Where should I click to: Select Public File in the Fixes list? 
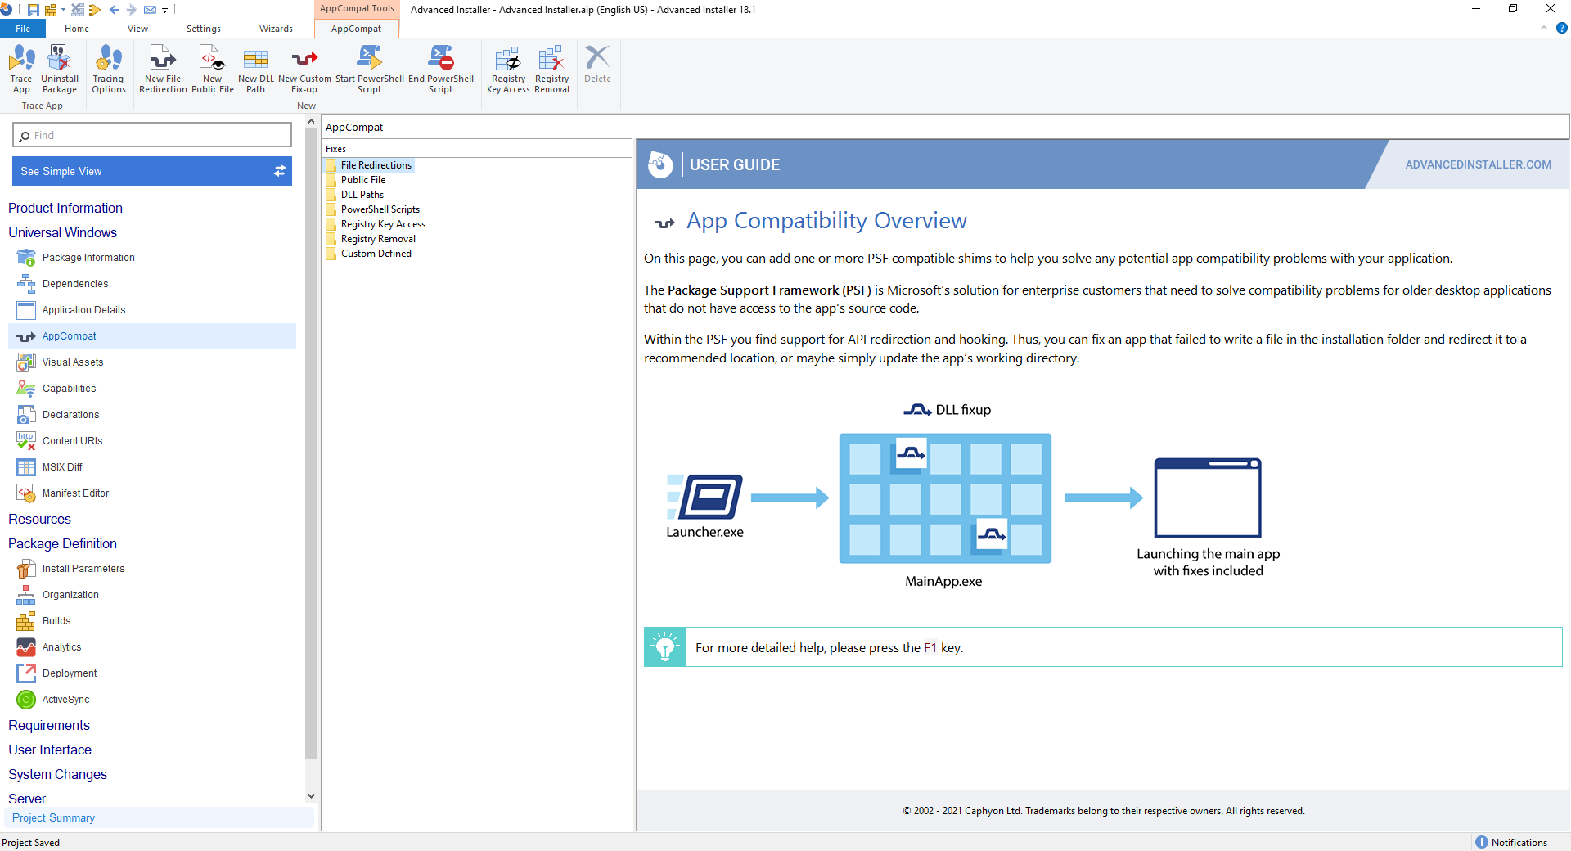point(362,179)
